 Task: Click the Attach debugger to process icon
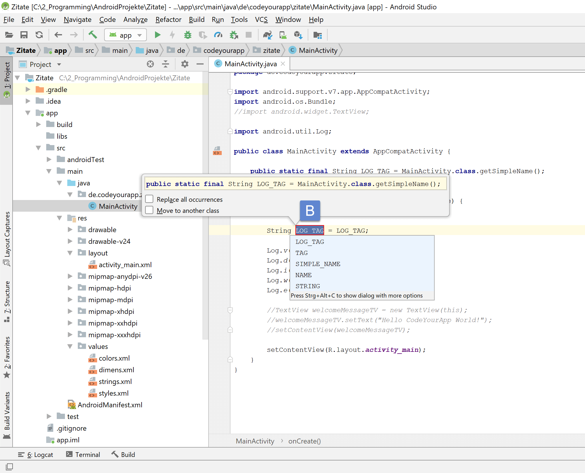(234, 35)
